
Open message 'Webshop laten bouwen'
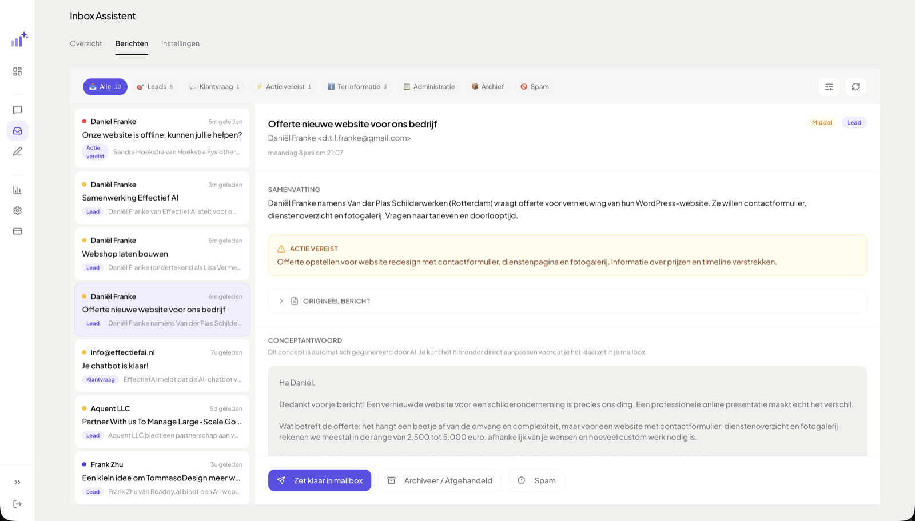click(x=162, y=254)
